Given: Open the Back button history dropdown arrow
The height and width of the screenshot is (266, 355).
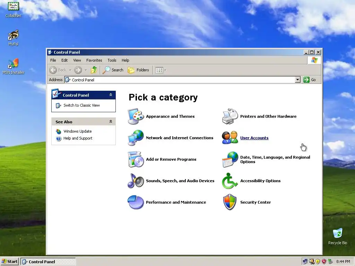Looking at the screenshot, I should 70,70.
